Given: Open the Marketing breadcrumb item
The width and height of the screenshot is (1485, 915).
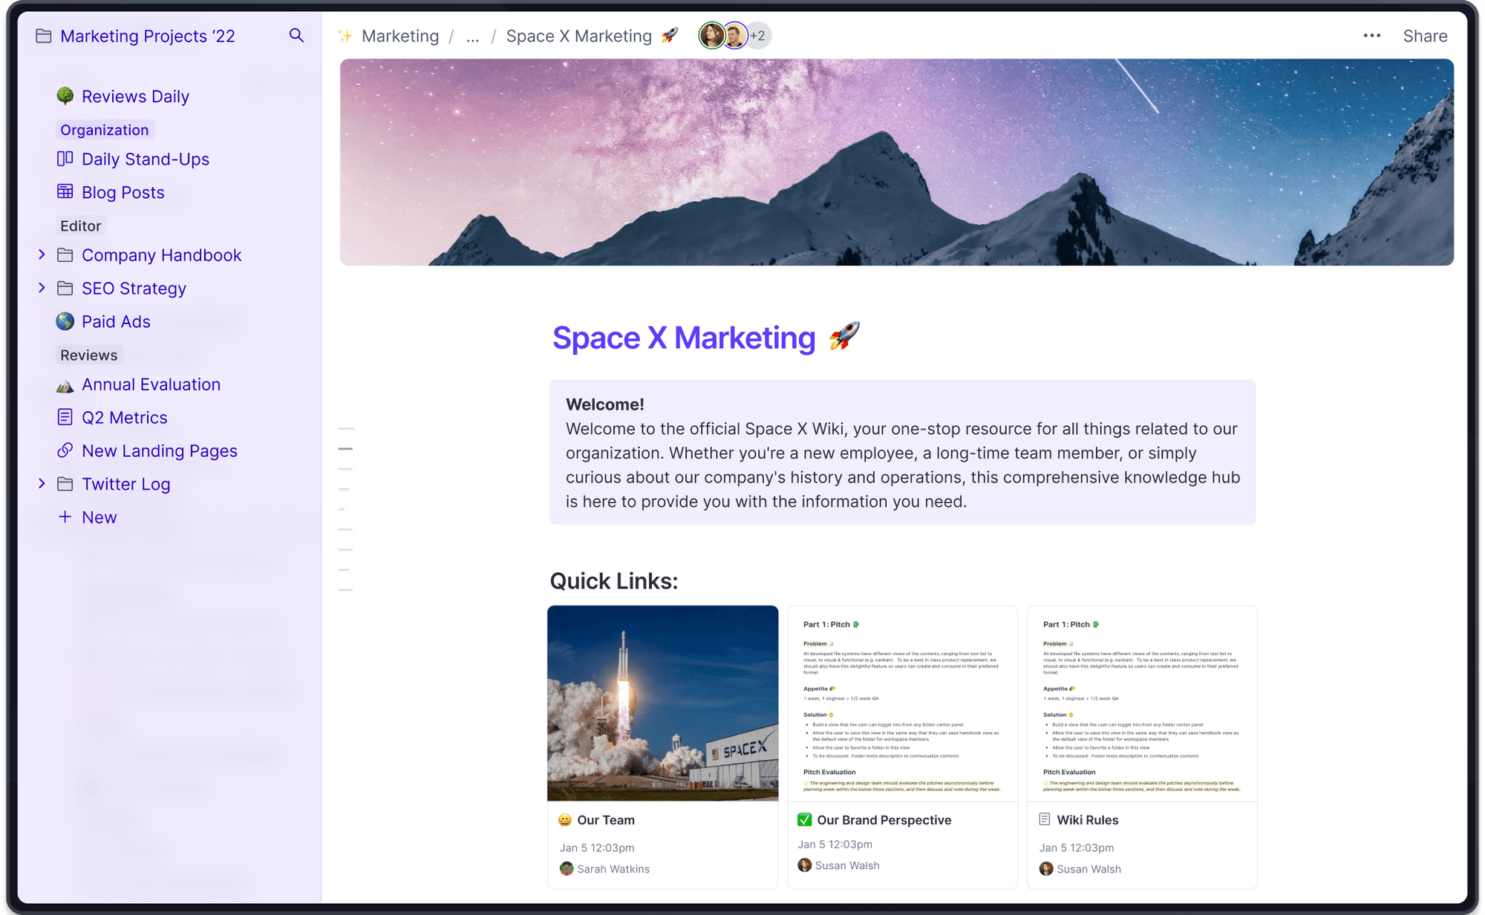Looking at the screenshot, I should 399,36.
